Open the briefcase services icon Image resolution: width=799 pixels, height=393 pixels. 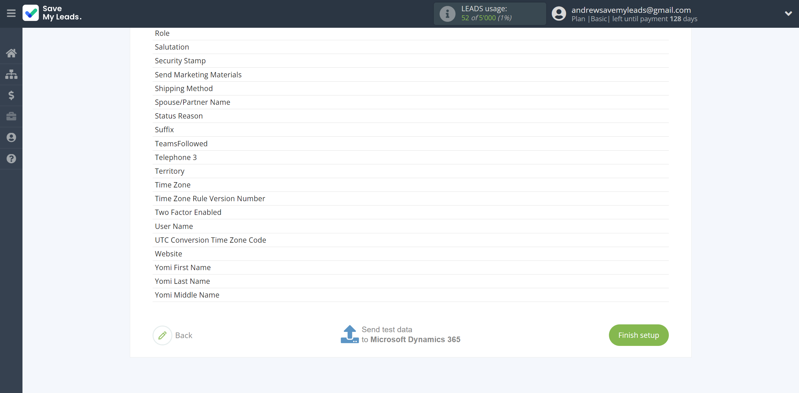pyautogui.click(x=11, y=116)
